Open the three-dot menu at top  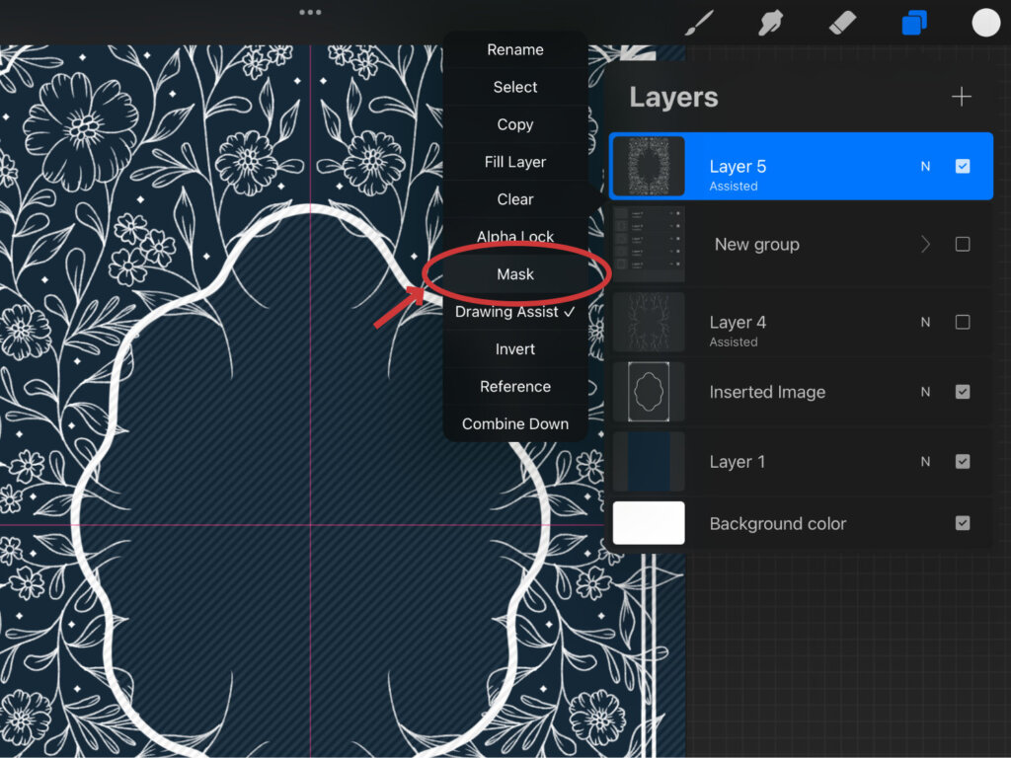tap(310, 13)
